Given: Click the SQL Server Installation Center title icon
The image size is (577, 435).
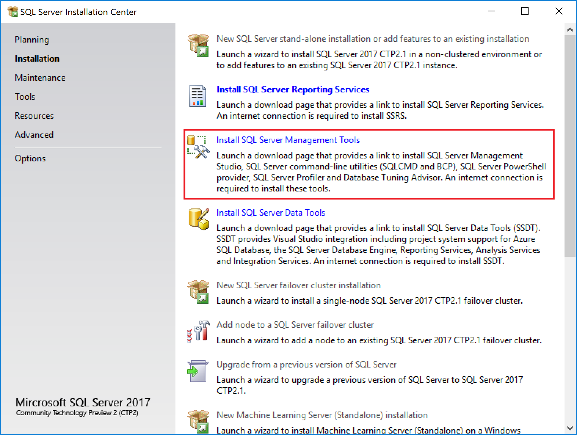Looking at the screenshot, I should tap(12, 12).
